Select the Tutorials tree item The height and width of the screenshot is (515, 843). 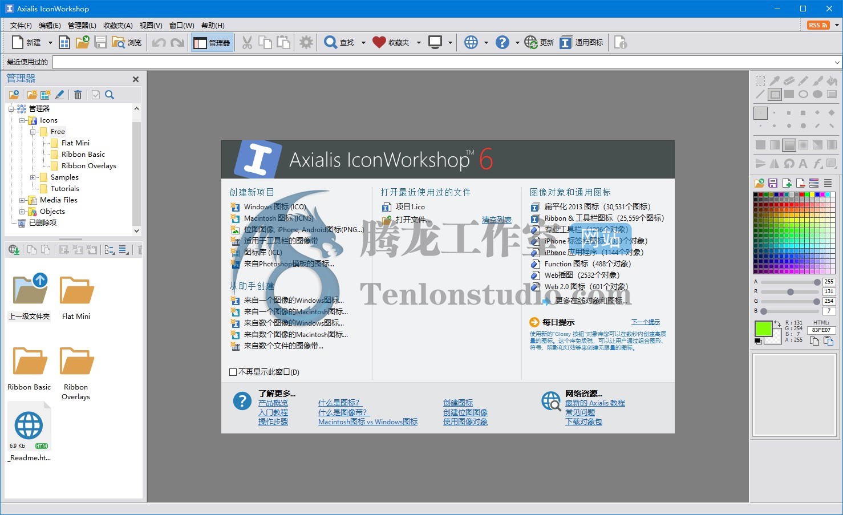point(65,189)
